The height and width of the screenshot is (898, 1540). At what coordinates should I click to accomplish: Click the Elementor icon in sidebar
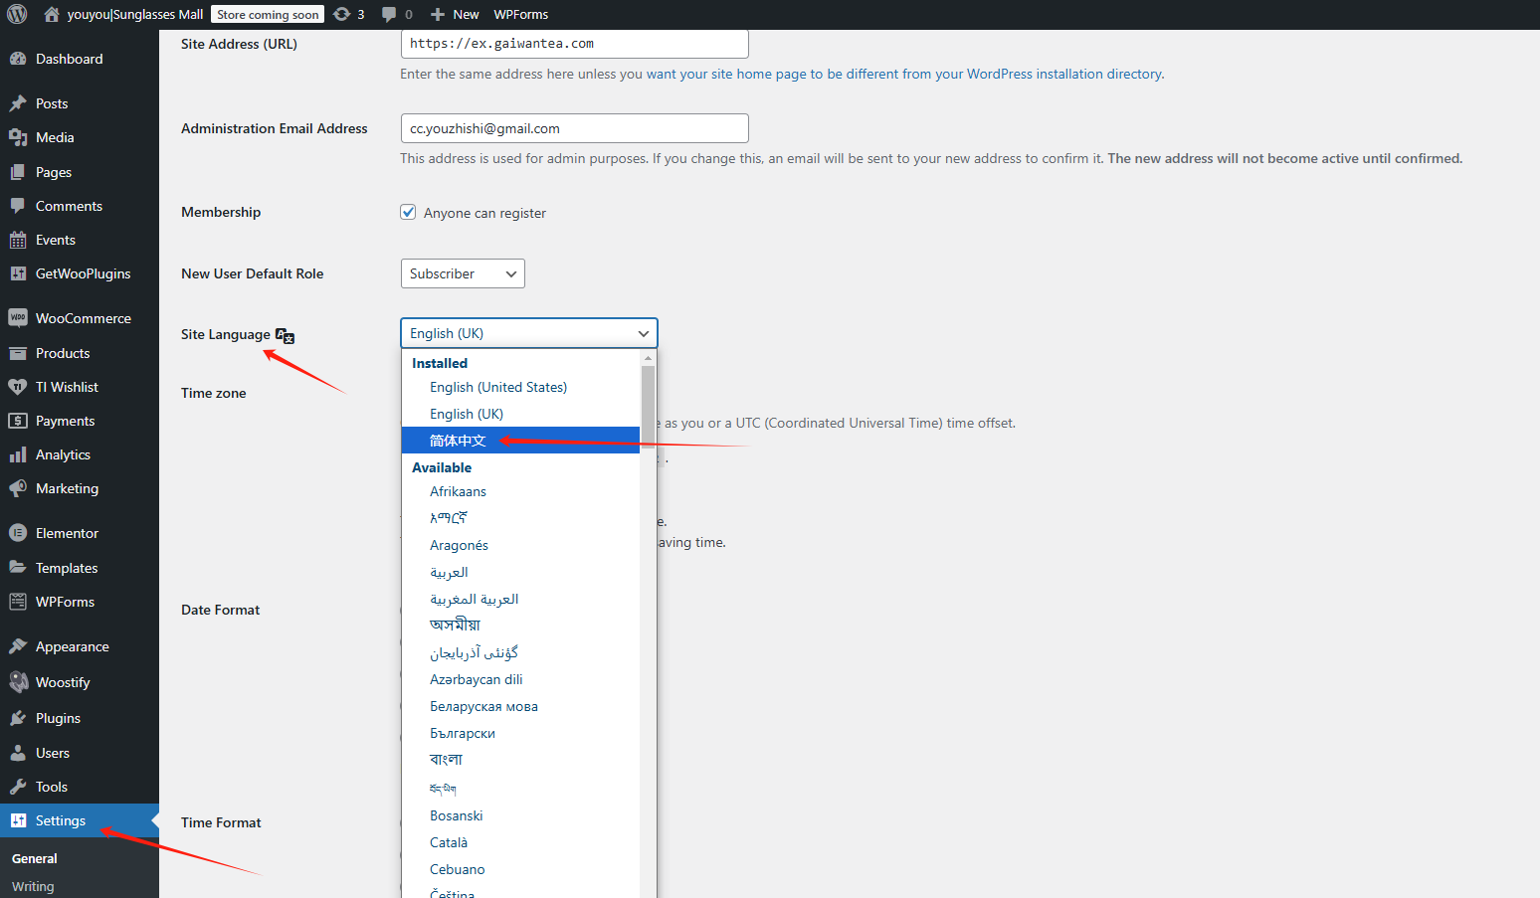[x=18, y=533]
